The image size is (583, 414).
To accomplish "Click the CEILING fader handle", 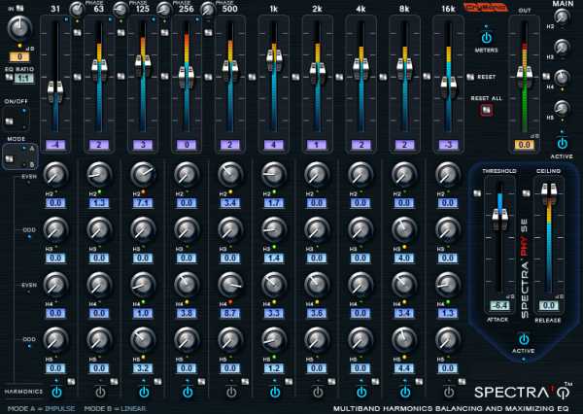I will (549, 193).
